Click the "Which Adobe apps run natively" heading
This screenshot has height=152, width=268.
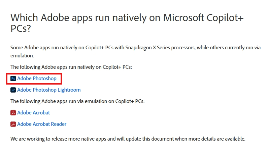(127, 23)
